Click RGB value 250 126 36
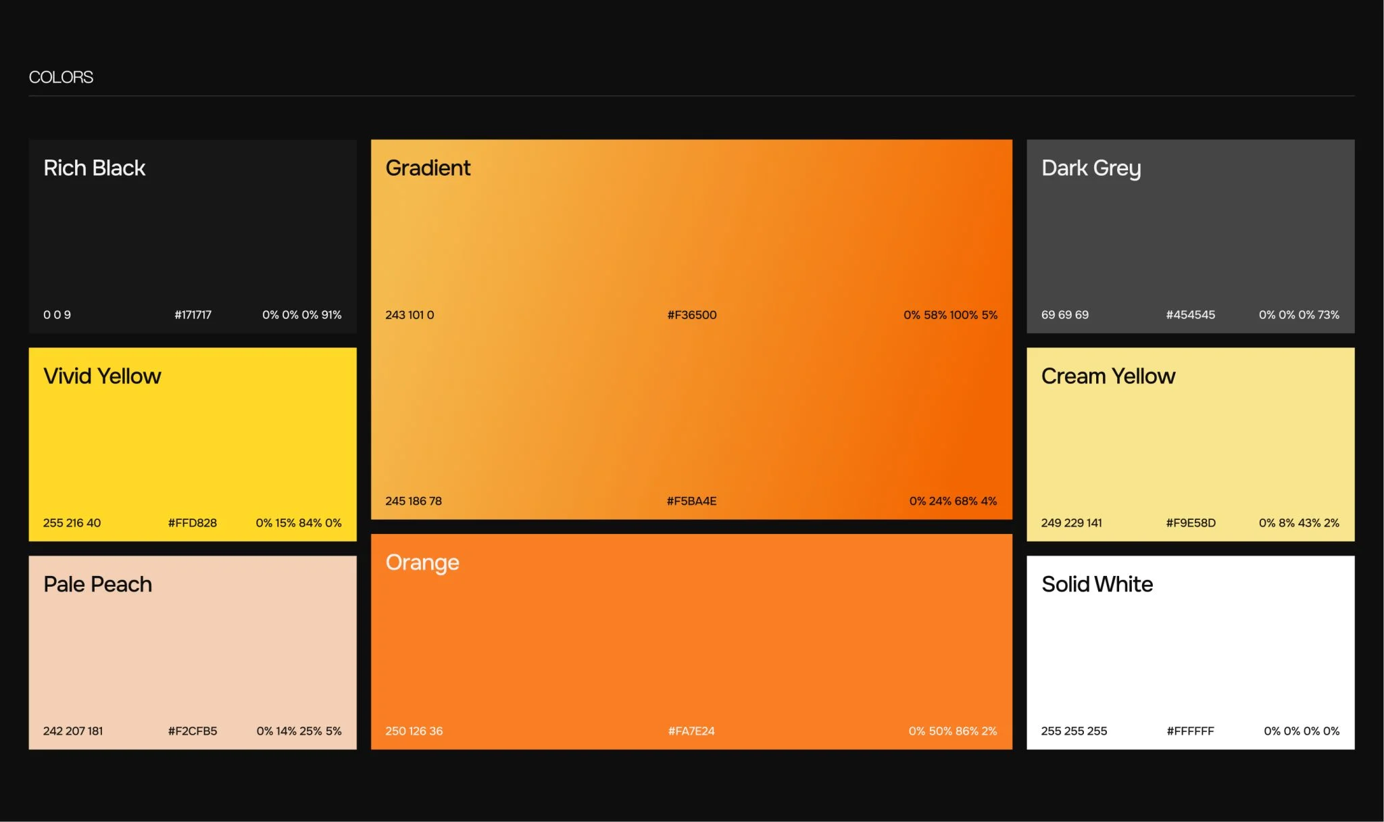 [414, 731]
